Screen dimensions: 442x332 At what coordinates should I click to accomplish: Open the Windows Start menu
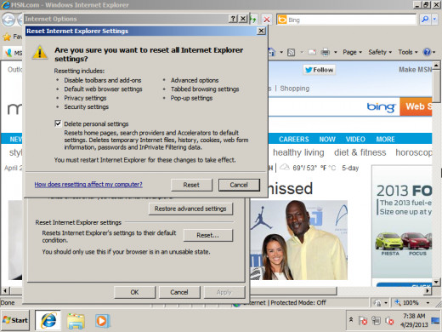(15, 320)
